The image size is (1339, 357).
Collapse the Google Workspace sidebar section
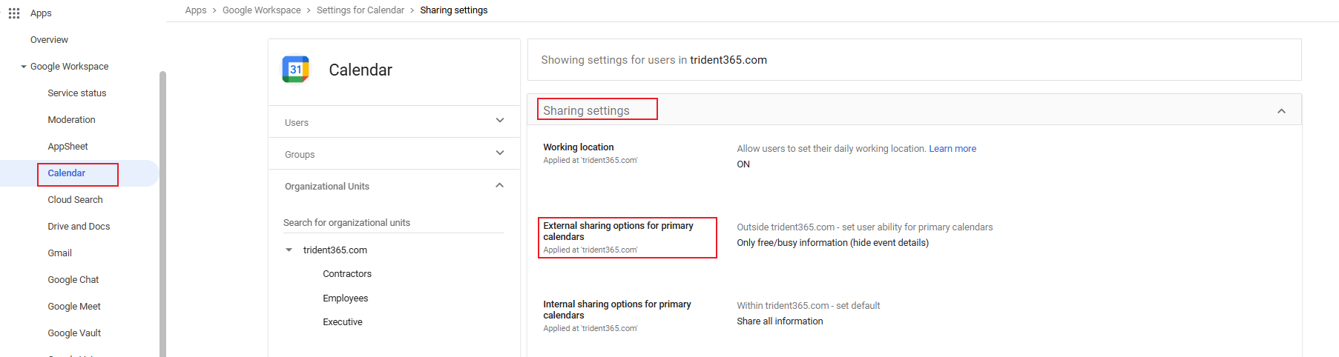coord(24,67)
